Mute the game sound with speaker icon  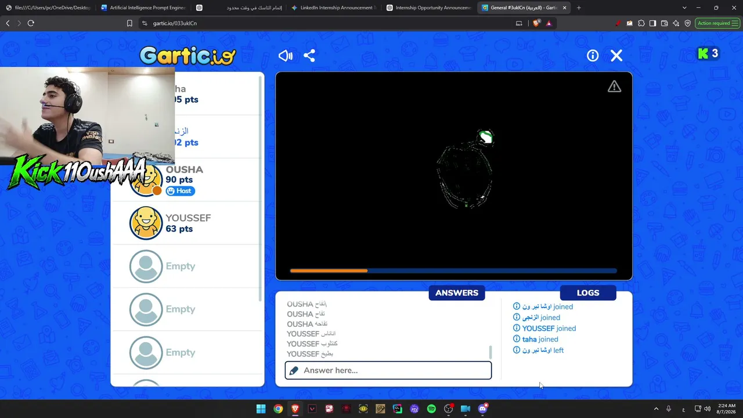click(285, 56)
